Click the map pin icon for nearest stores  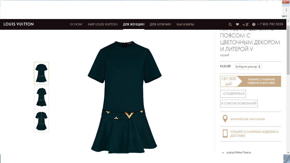pyautogui.click(x=225, y=119)
